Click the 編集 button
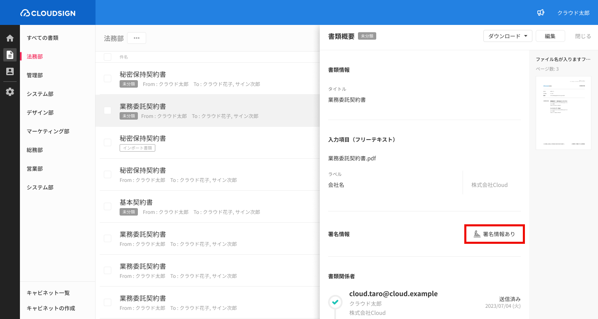Image resolution: width=598 pixels, height=319 pixels. (x=550, y=36)
